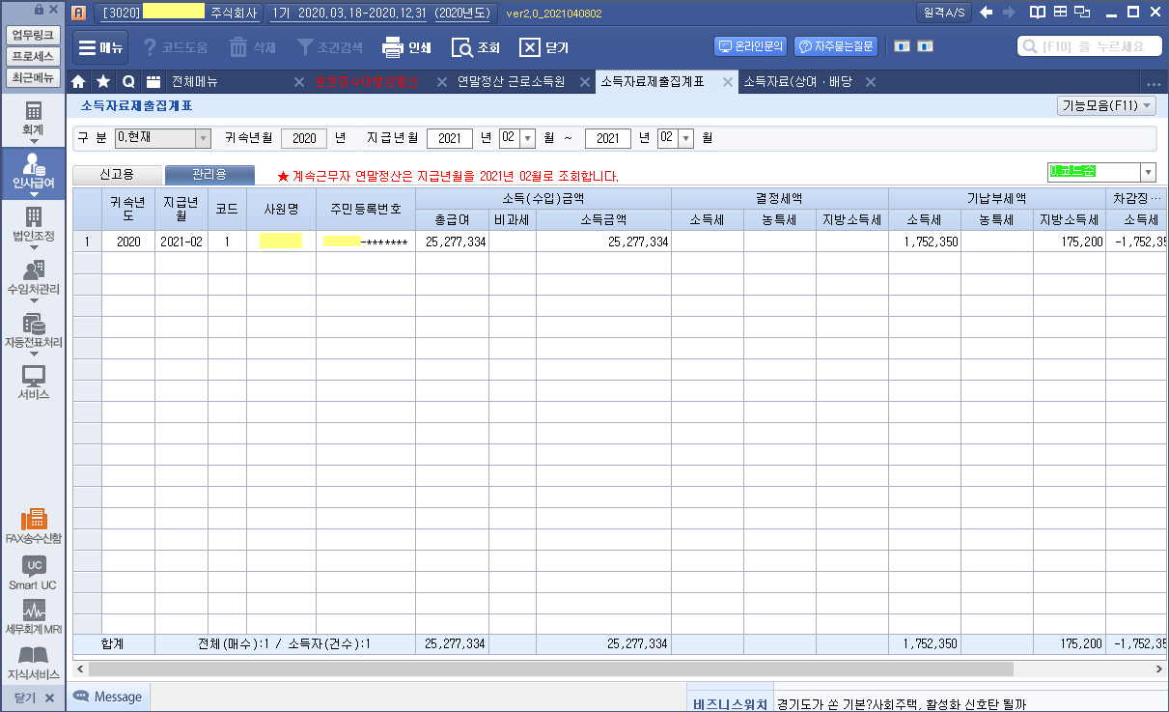Expand the 회계 sidebar arrow
1169x712 pixels.
pyautogui.click(x=34, y=141)
